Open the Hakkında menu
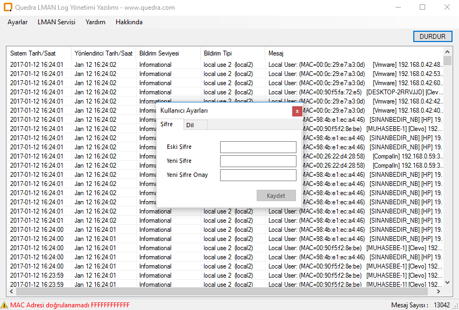Viewport: 459px width, 310px height. tap(129, 22)
